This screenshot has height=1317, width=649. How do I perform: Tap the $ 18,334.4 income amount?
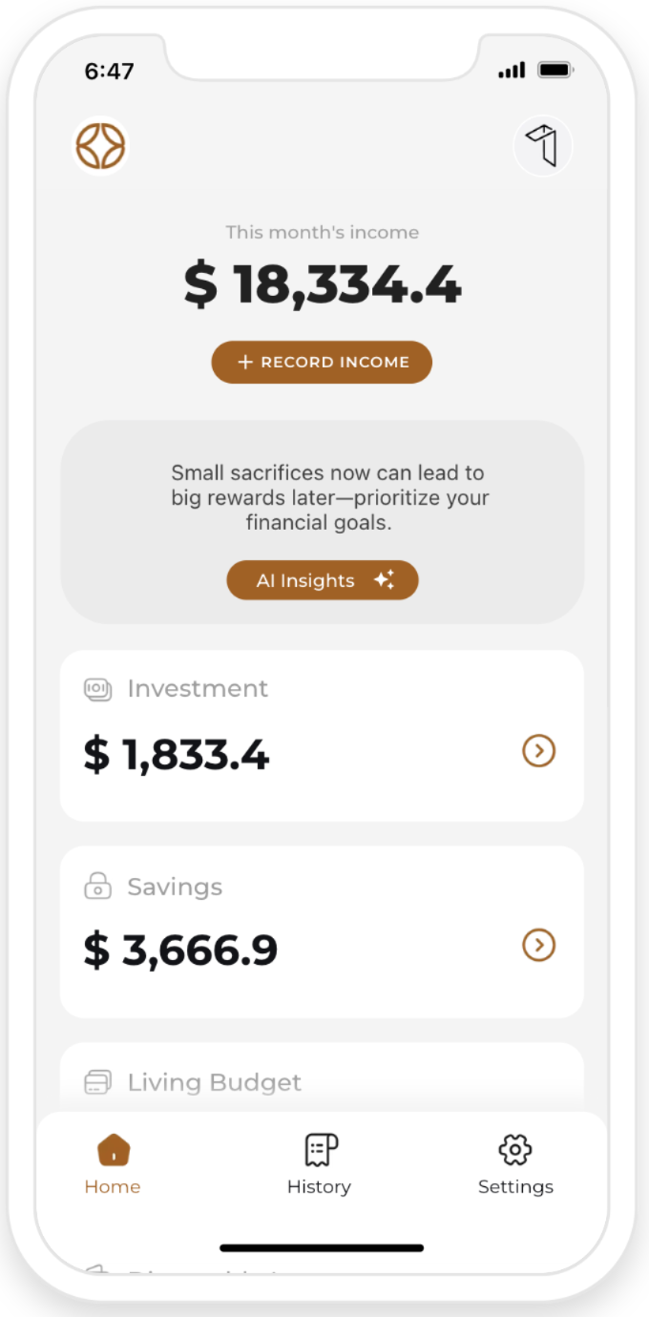coord(323,284)
